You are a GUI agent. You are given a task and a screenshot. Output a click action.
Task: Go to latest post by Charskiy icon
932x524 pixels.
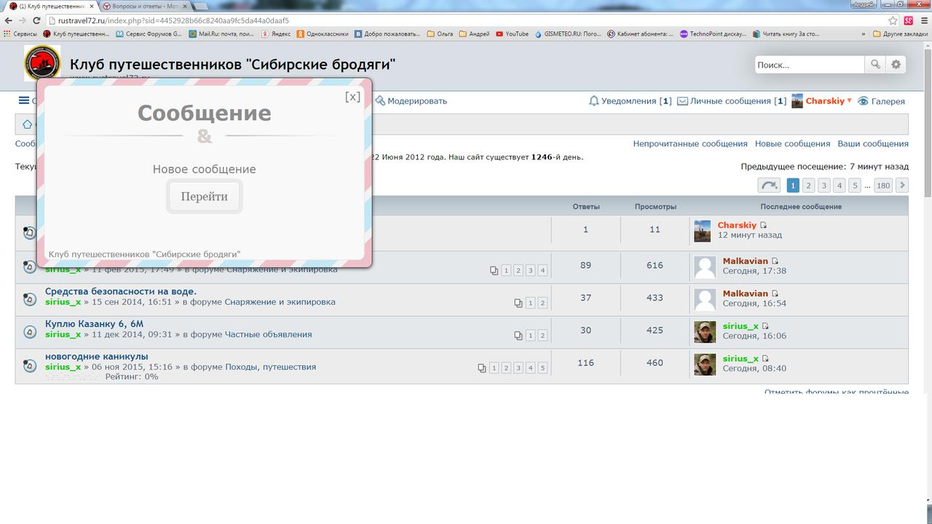pyautogui.click(x=763, y=226)
